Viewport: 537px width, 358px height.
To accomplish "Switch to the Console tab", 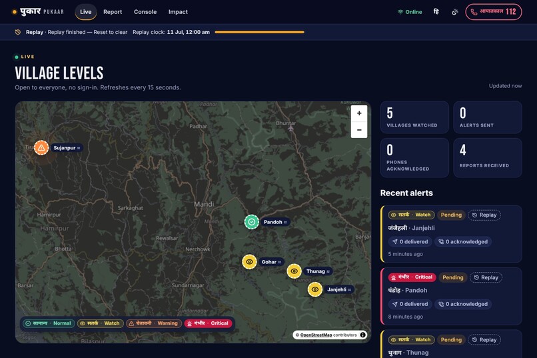I will point(145,11).
